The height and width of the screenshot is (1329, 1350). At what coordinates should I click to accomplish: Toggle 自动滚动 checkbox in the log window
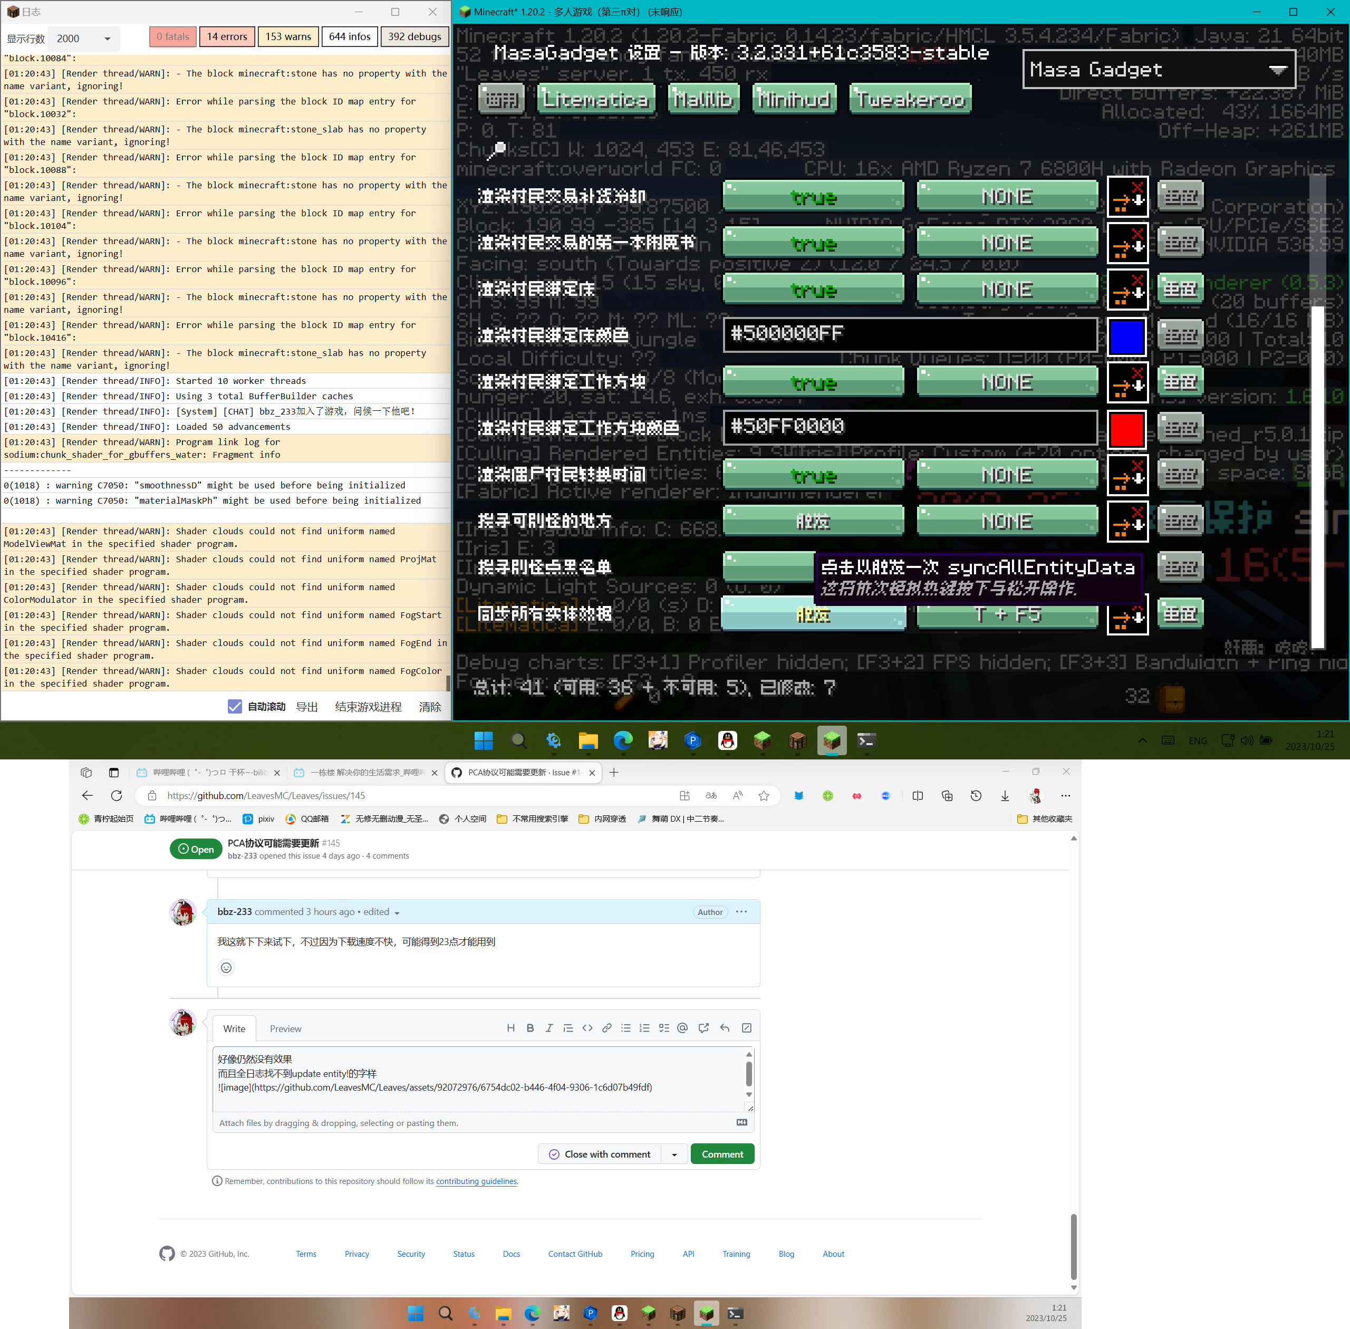(x=235, y=706)
